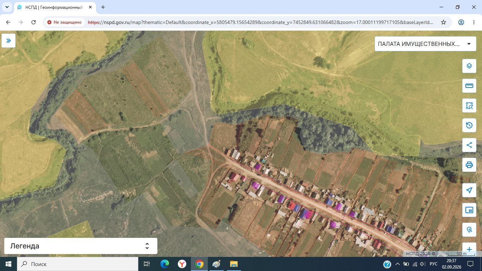The width and height of the screenshot is (482, 271).
Task: Zoom in with the plus button
Action: point(469,249)
